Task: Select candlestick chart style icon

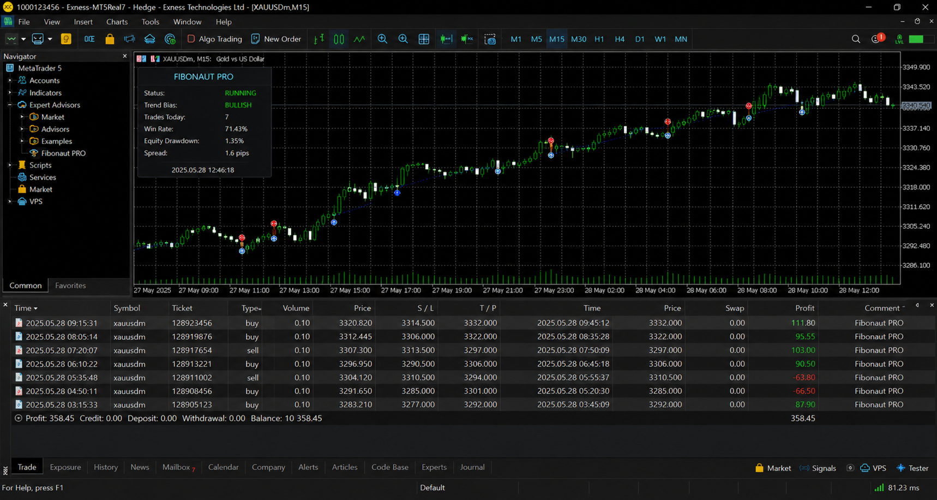Action: coord(339,39)
